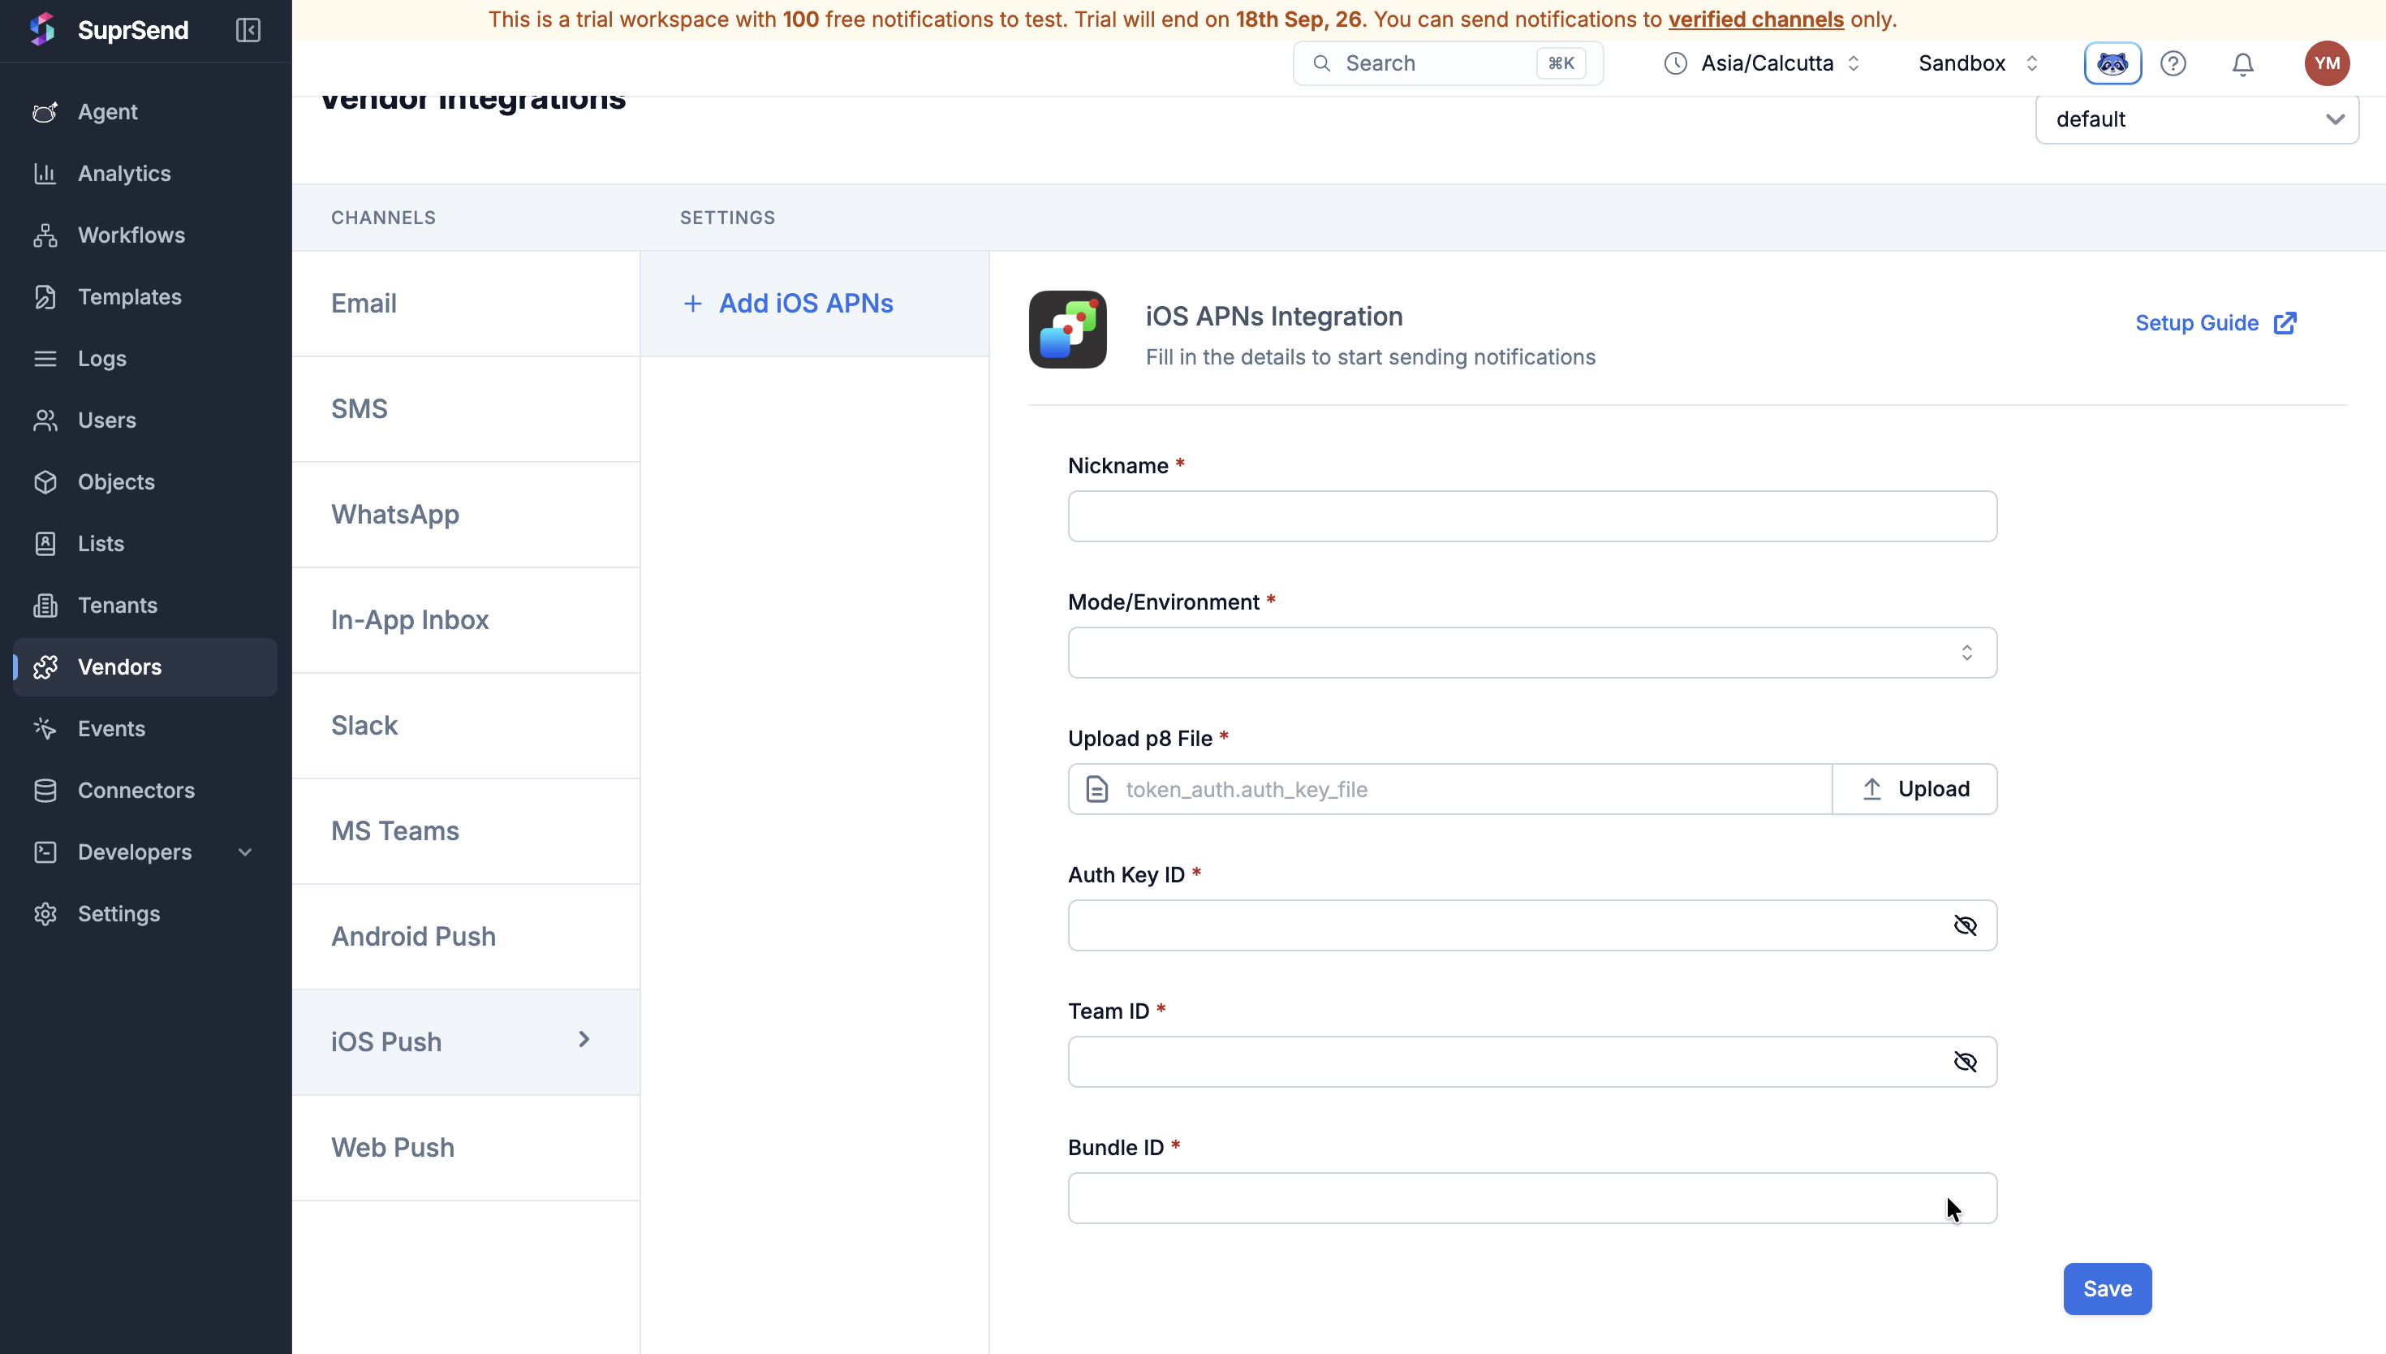Image resolution: width=2386 pixels, height=1354 pixels.
Task: Click the p8 file name field
Action: (1450, 788)
